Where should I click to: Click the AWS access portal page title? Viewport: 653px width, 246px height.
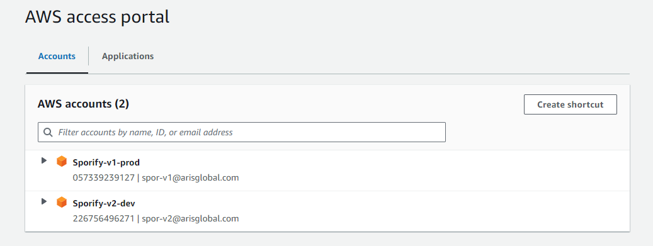click(x=97, y=17)
